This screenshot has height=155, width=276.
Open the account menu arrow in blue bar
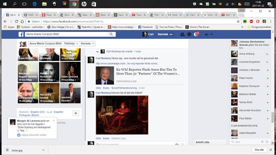pos(212,34)
